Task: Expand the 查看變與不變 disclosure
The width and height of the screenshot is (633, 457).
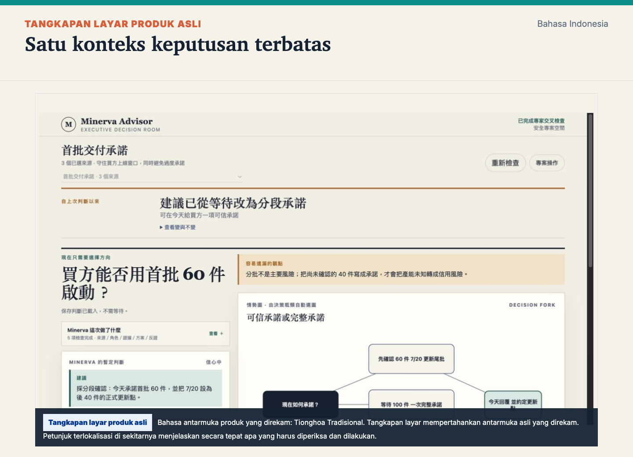Action: pos(178,227)
